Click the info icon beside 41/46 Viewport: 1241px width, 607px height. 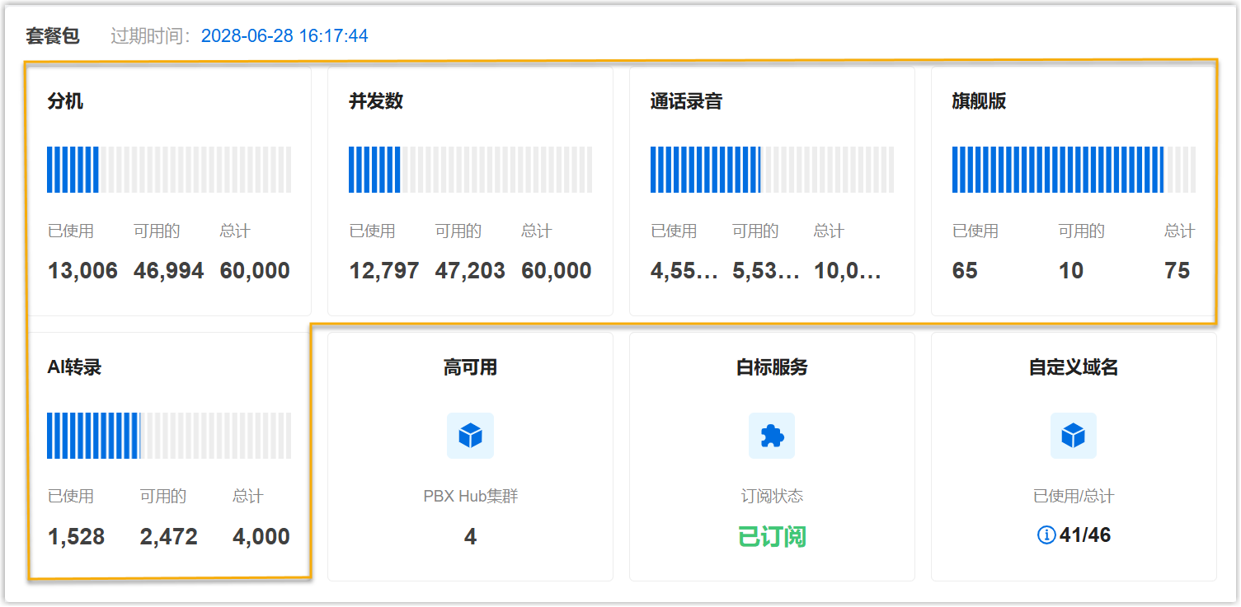1046,535
